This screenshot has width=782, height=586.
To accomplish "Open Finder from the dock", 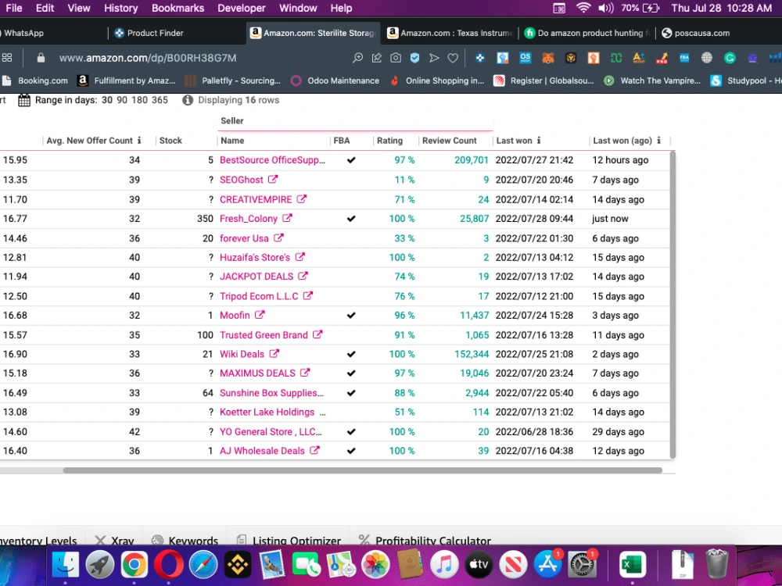I will 66,565.
